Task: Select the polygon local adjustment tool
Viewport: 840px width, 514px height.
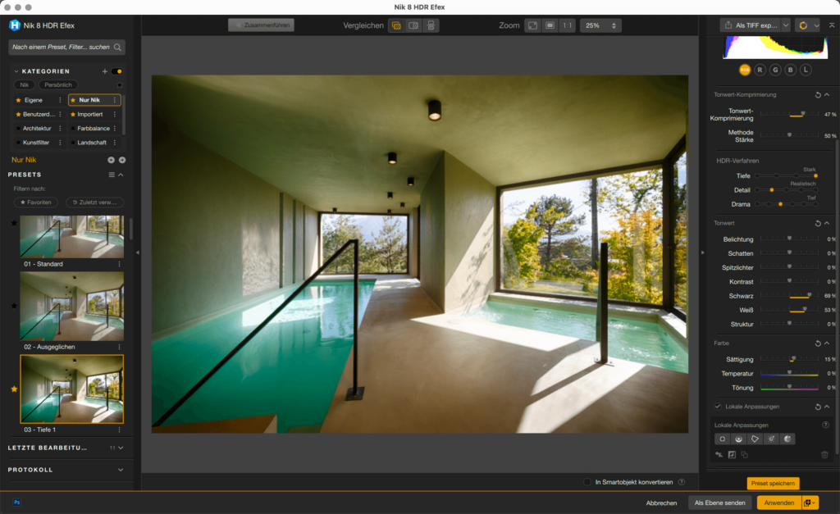Action: pos(755,439)
